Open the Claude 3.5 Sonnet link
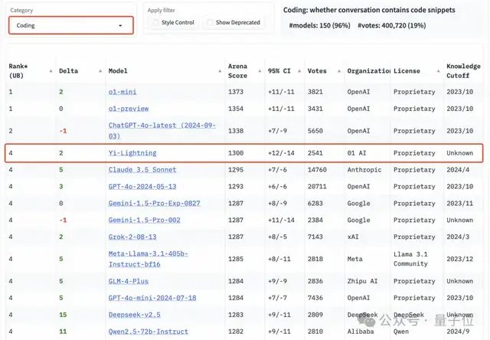This screenshot has height=340, width=490. (142, 170)
